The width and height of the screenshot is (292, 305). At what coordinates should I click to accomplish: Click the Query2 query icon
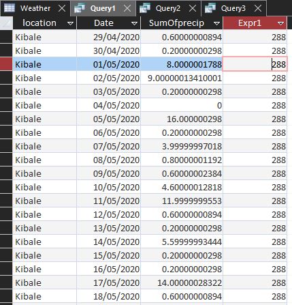point(145,8)
